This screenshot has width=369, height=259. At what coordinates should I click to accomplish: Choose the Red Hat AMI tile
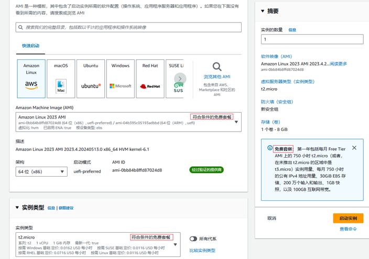point(150,79)
